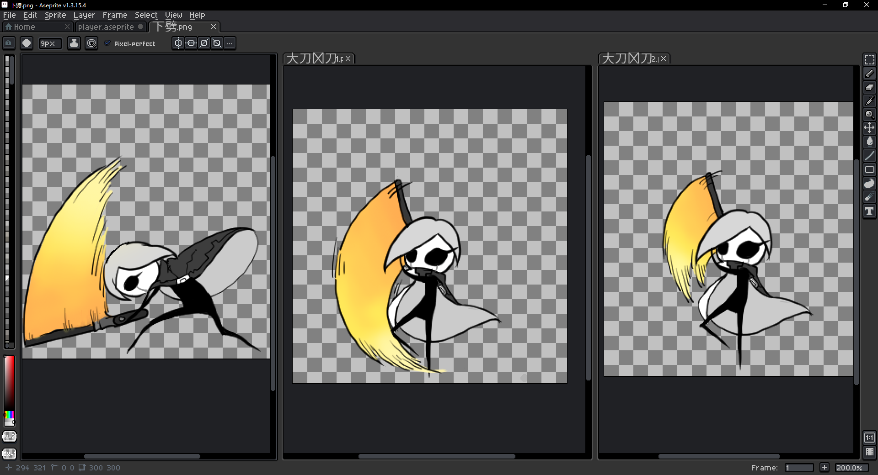This screenshot has width=878, height=475.
Task: Open the ink type options
Action: pyautogui.click(x=74, y=43)
